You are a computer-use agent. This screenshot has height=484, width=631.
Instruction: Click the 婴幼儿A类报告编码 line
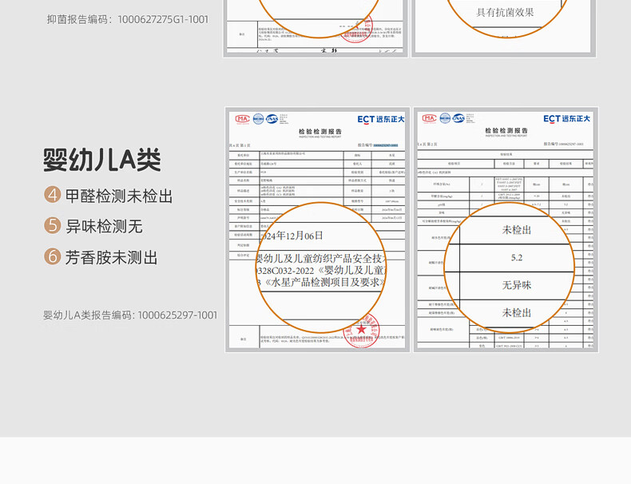coord(130,315)
